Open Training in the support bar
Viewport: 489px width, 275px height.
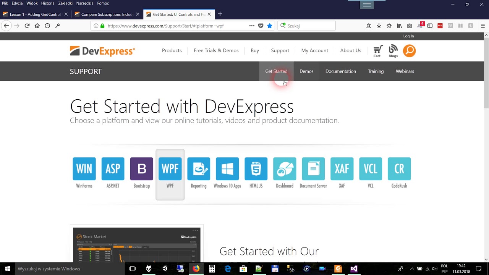pos(376,71)
